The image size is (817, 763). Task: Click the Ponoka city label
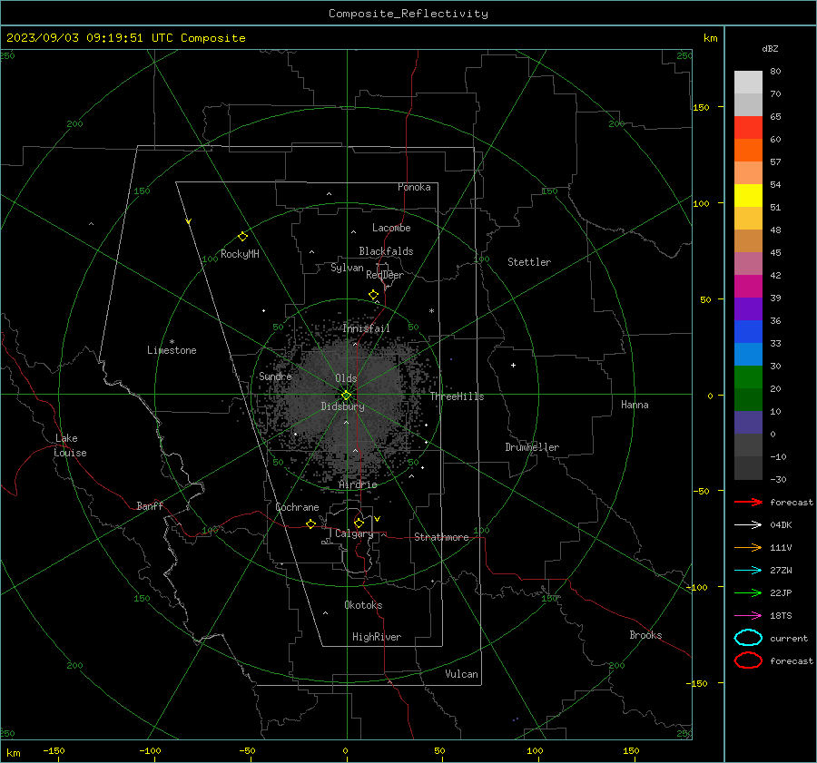(x=414, y=187)
